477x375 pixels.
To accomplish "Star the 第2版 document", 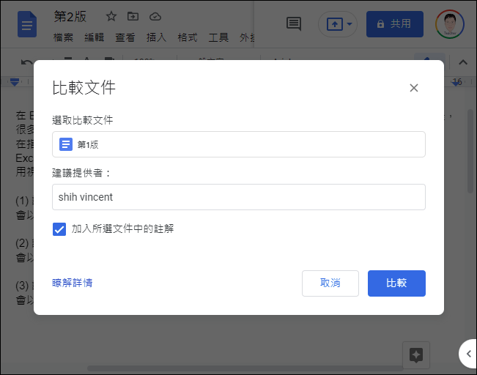I will (111, 16).
